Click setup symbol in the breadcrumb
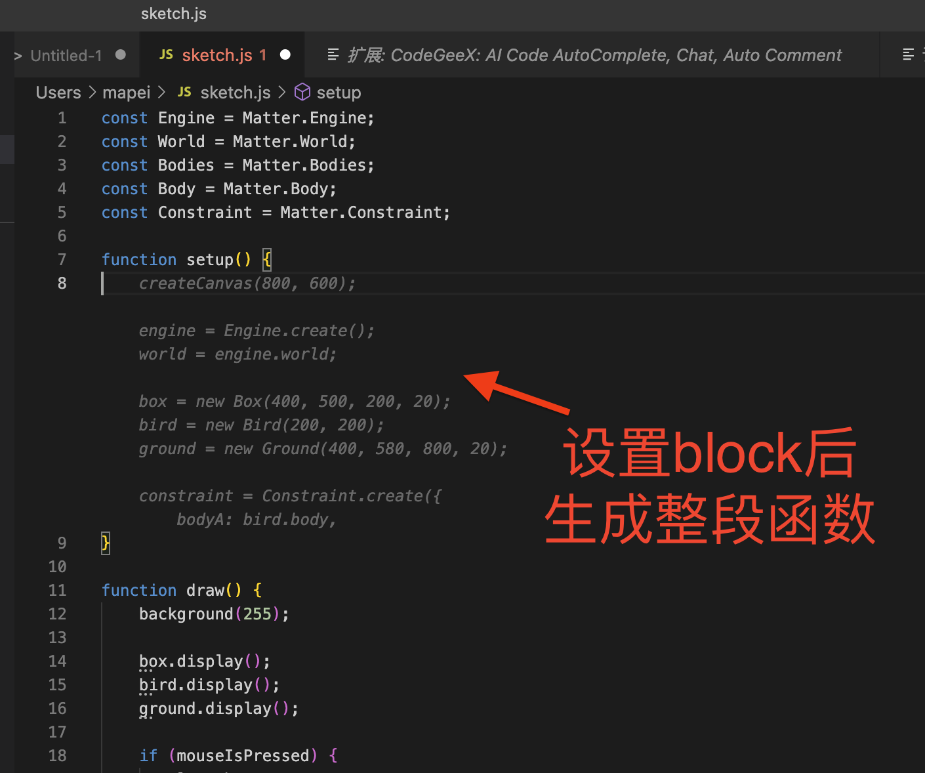This screenshot has height=773, width=925. [x=339, y=93]
